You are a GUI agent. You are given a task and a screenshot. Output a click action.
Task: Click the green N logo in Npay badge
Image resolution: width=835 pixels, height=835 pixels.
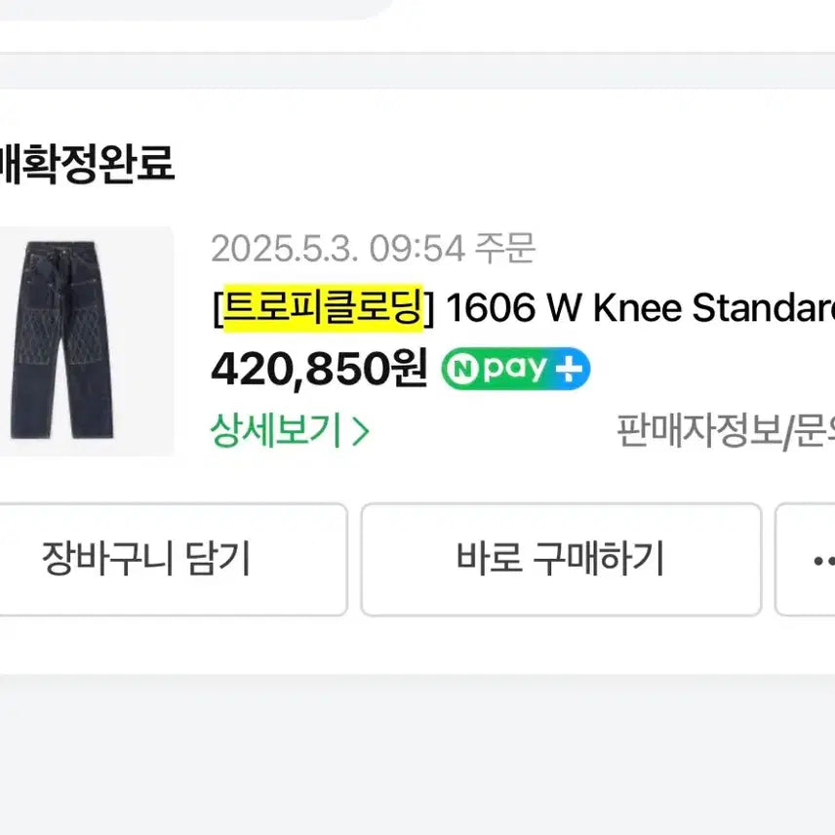point(459,369)
